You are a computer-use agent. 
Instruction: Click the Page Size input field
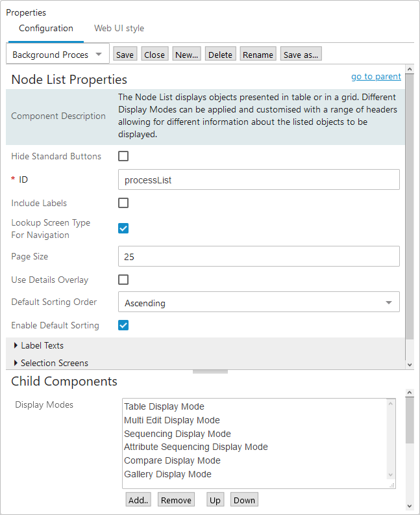tap(258, 256)
